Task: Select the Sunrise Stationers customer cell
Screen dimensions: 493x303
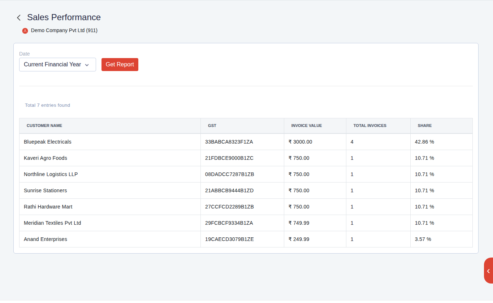Action: tap(110, 190)
